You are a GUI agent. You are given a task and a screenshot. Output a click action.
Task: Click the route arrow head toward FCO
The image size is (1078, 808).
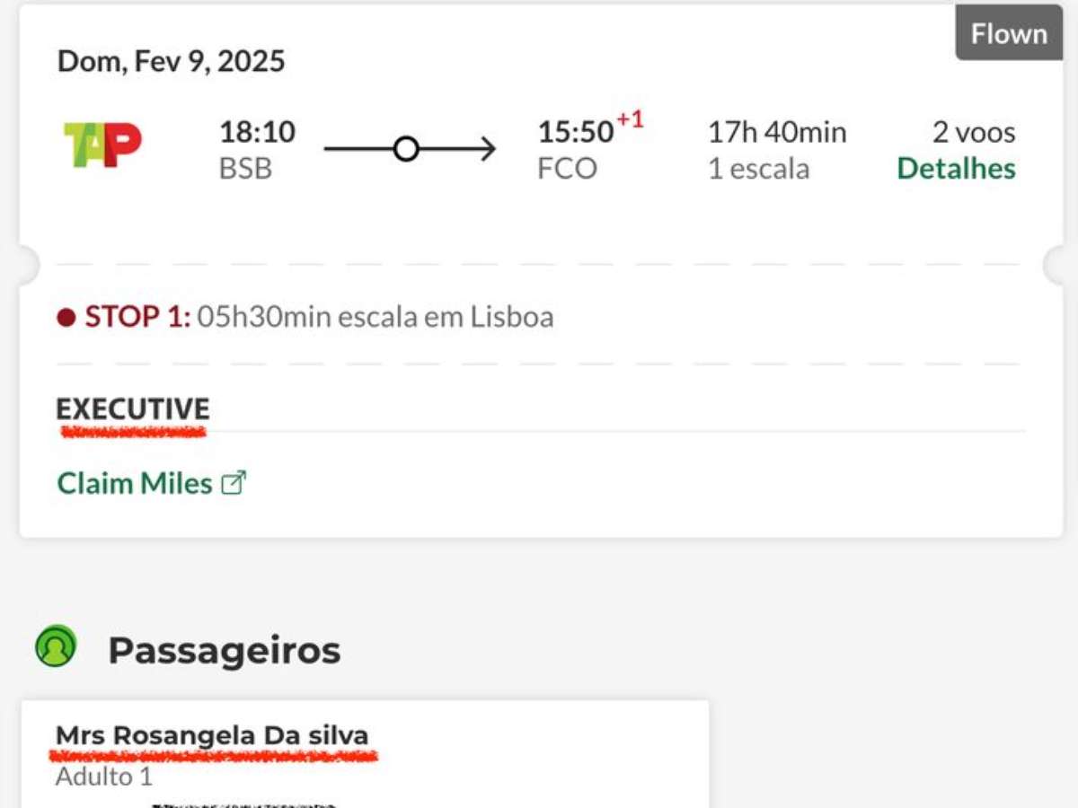click(488, 149)
